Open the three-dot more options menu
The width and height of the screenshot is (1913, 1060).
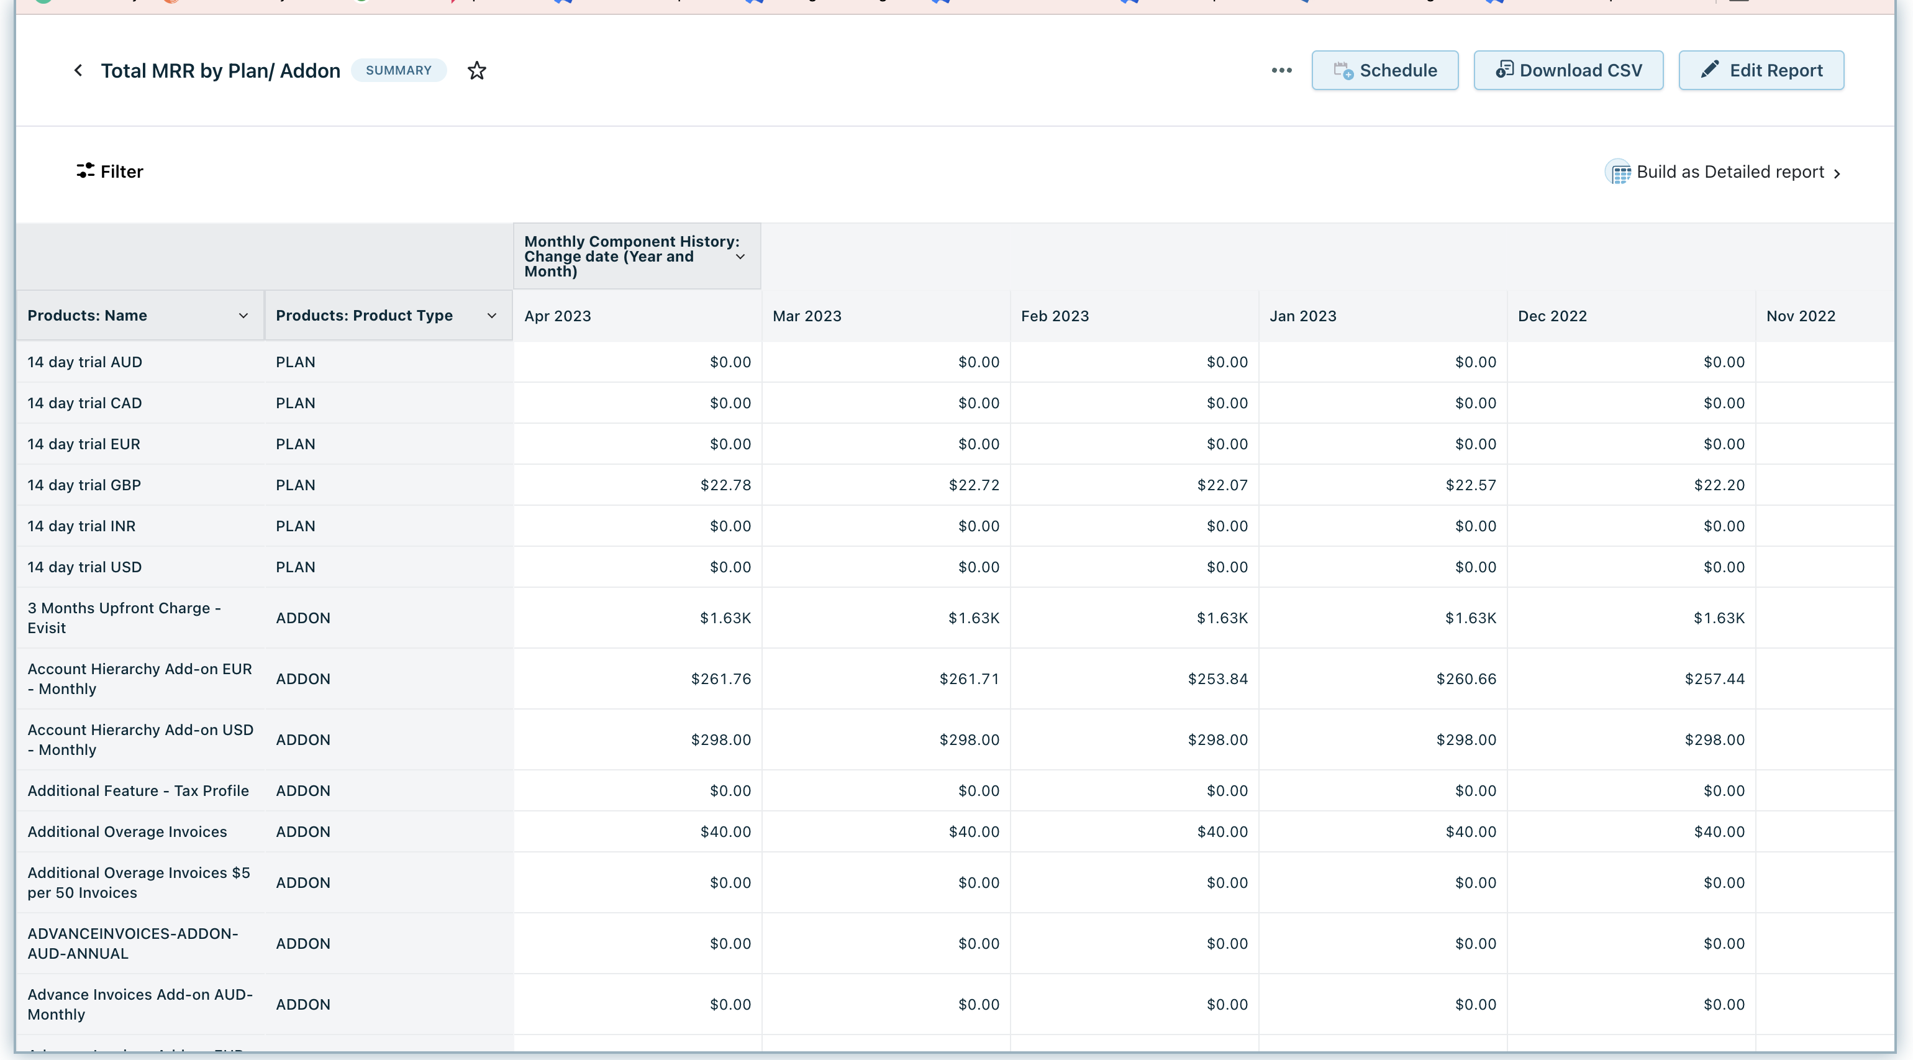(x=1281, y=71)
